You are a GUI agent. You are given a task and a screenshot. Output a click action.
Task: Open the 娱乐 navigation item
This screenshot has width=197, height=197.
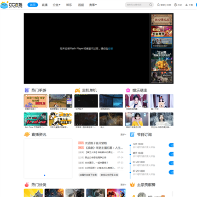(x=69, y=5)
